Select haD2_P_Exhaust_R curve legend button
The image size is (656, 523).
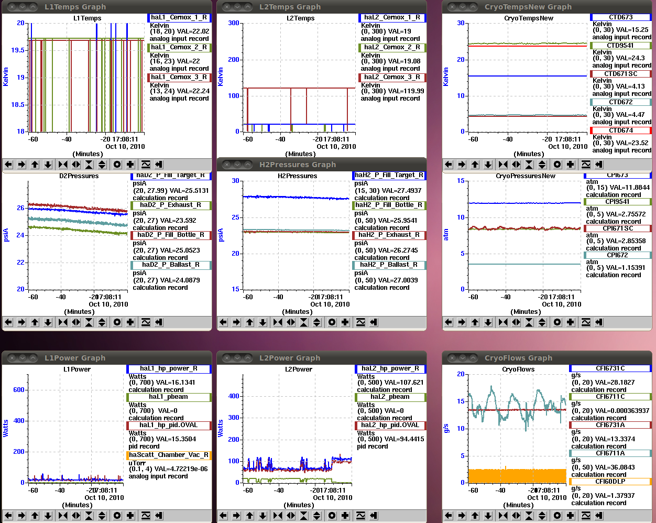[x=171, y=205]
